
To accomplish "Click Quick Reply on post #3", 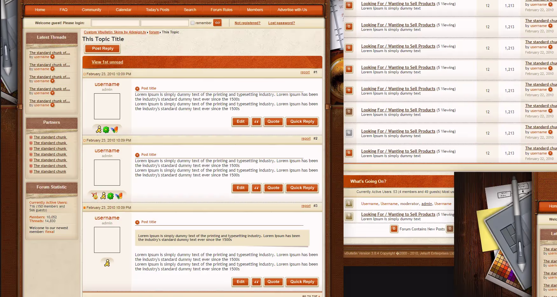I will [302, 282].
